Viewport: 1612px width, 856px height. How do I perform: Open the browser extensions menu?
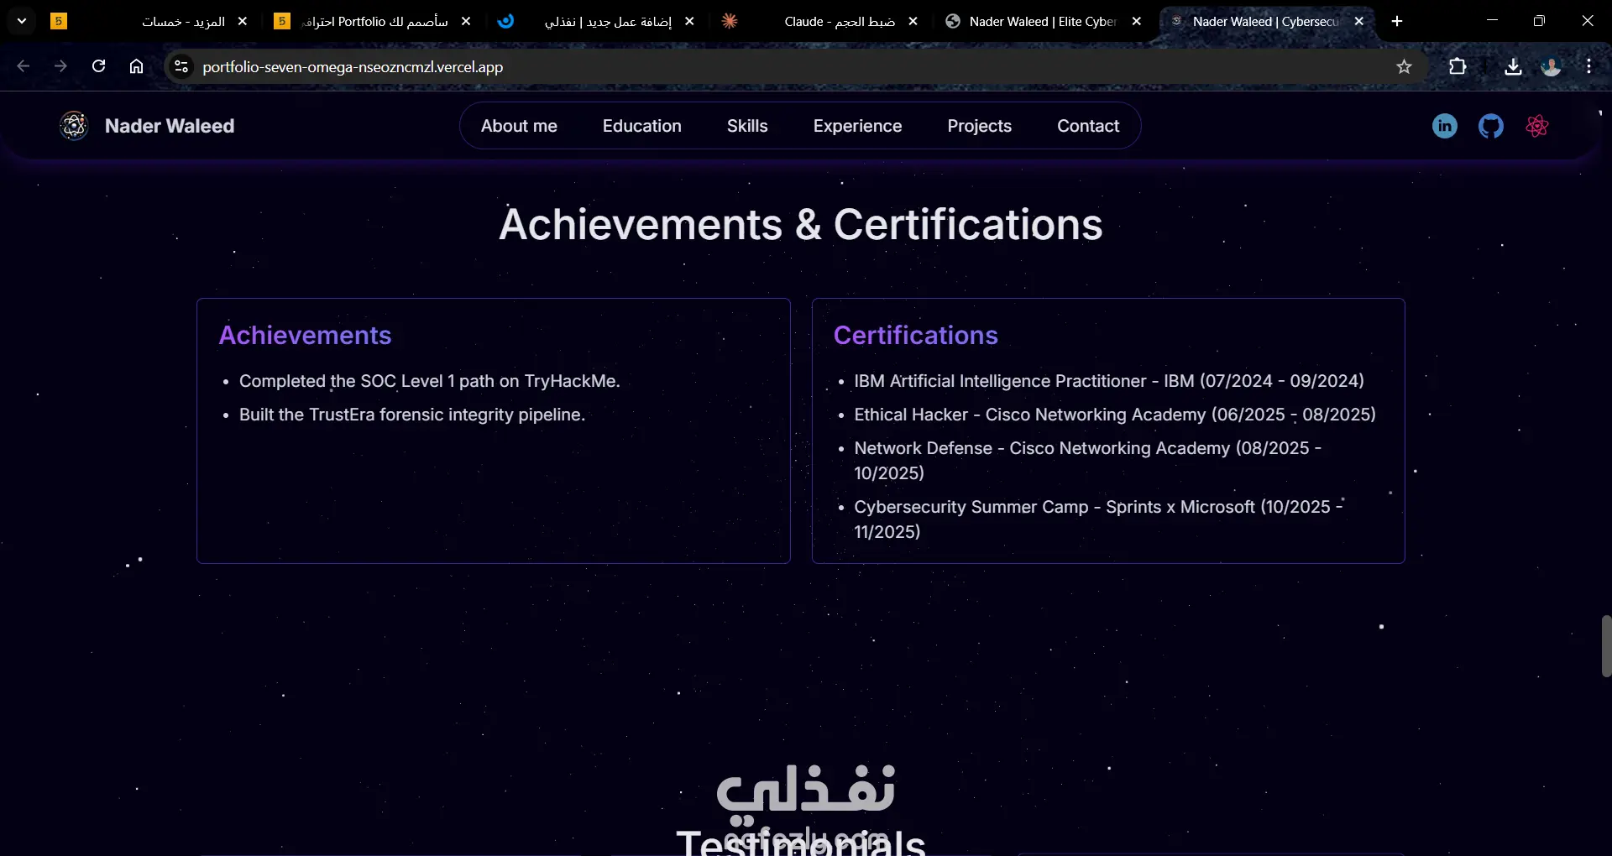click(x=1458, y=66)
